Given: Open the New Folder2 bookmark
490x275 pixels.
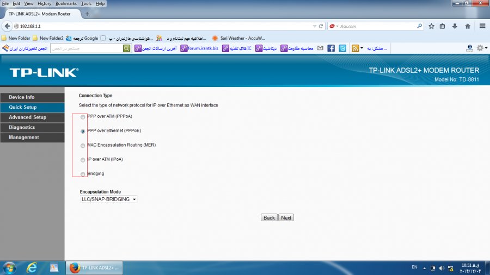Looking at the screenshot, I should tap(48, 38).
